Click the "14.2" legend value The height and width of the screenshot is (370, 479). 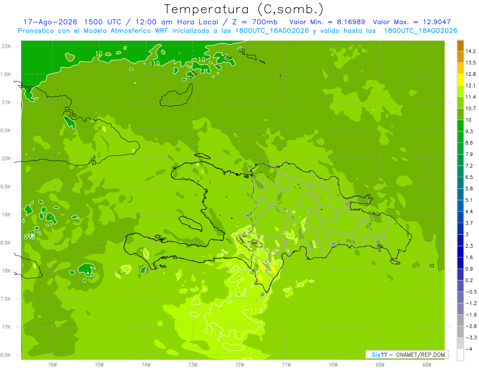tap(471, 51)
